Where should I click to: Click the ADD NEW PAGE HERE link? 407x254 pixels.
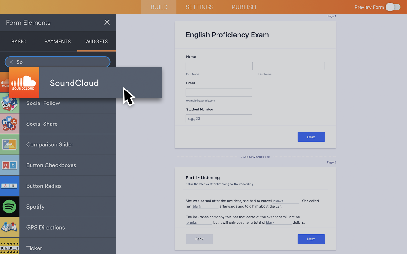coord(255,157)
